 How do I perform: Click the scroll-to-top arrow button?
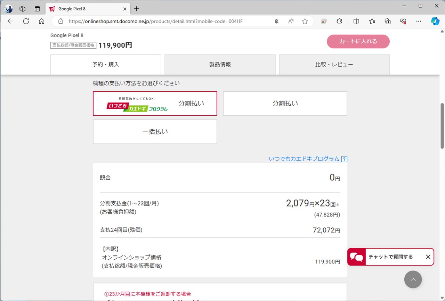click(413, 279)
